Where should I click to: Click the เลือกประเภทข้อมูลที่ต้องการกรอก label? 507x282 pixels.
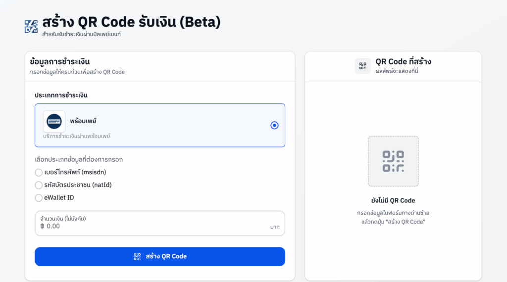click(x=79, y=159)
